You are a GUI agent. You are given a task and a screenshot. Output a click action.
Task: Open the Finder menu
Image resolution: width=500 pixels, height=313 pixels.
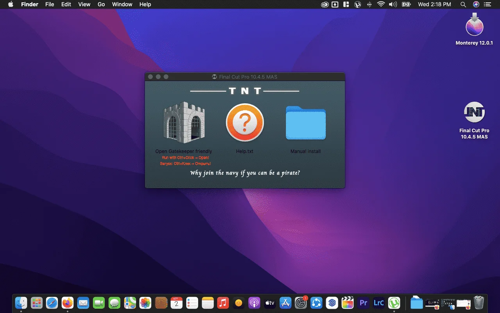click(x=30, y=4)
